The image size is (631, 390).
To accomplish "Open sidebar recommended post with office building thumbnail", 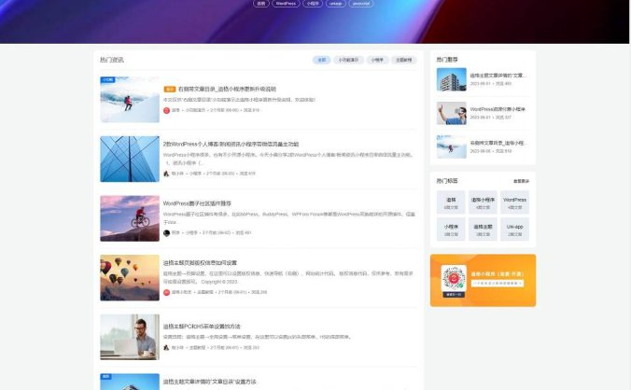I will 452,79.
